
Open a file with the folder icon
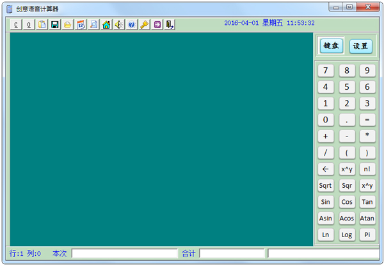click(x=67, y=25)
